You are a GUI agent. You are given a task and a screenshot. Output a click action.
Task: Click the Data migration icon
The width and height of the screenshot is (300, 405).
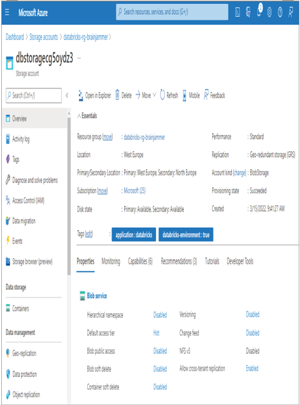[x=8, y=221]
